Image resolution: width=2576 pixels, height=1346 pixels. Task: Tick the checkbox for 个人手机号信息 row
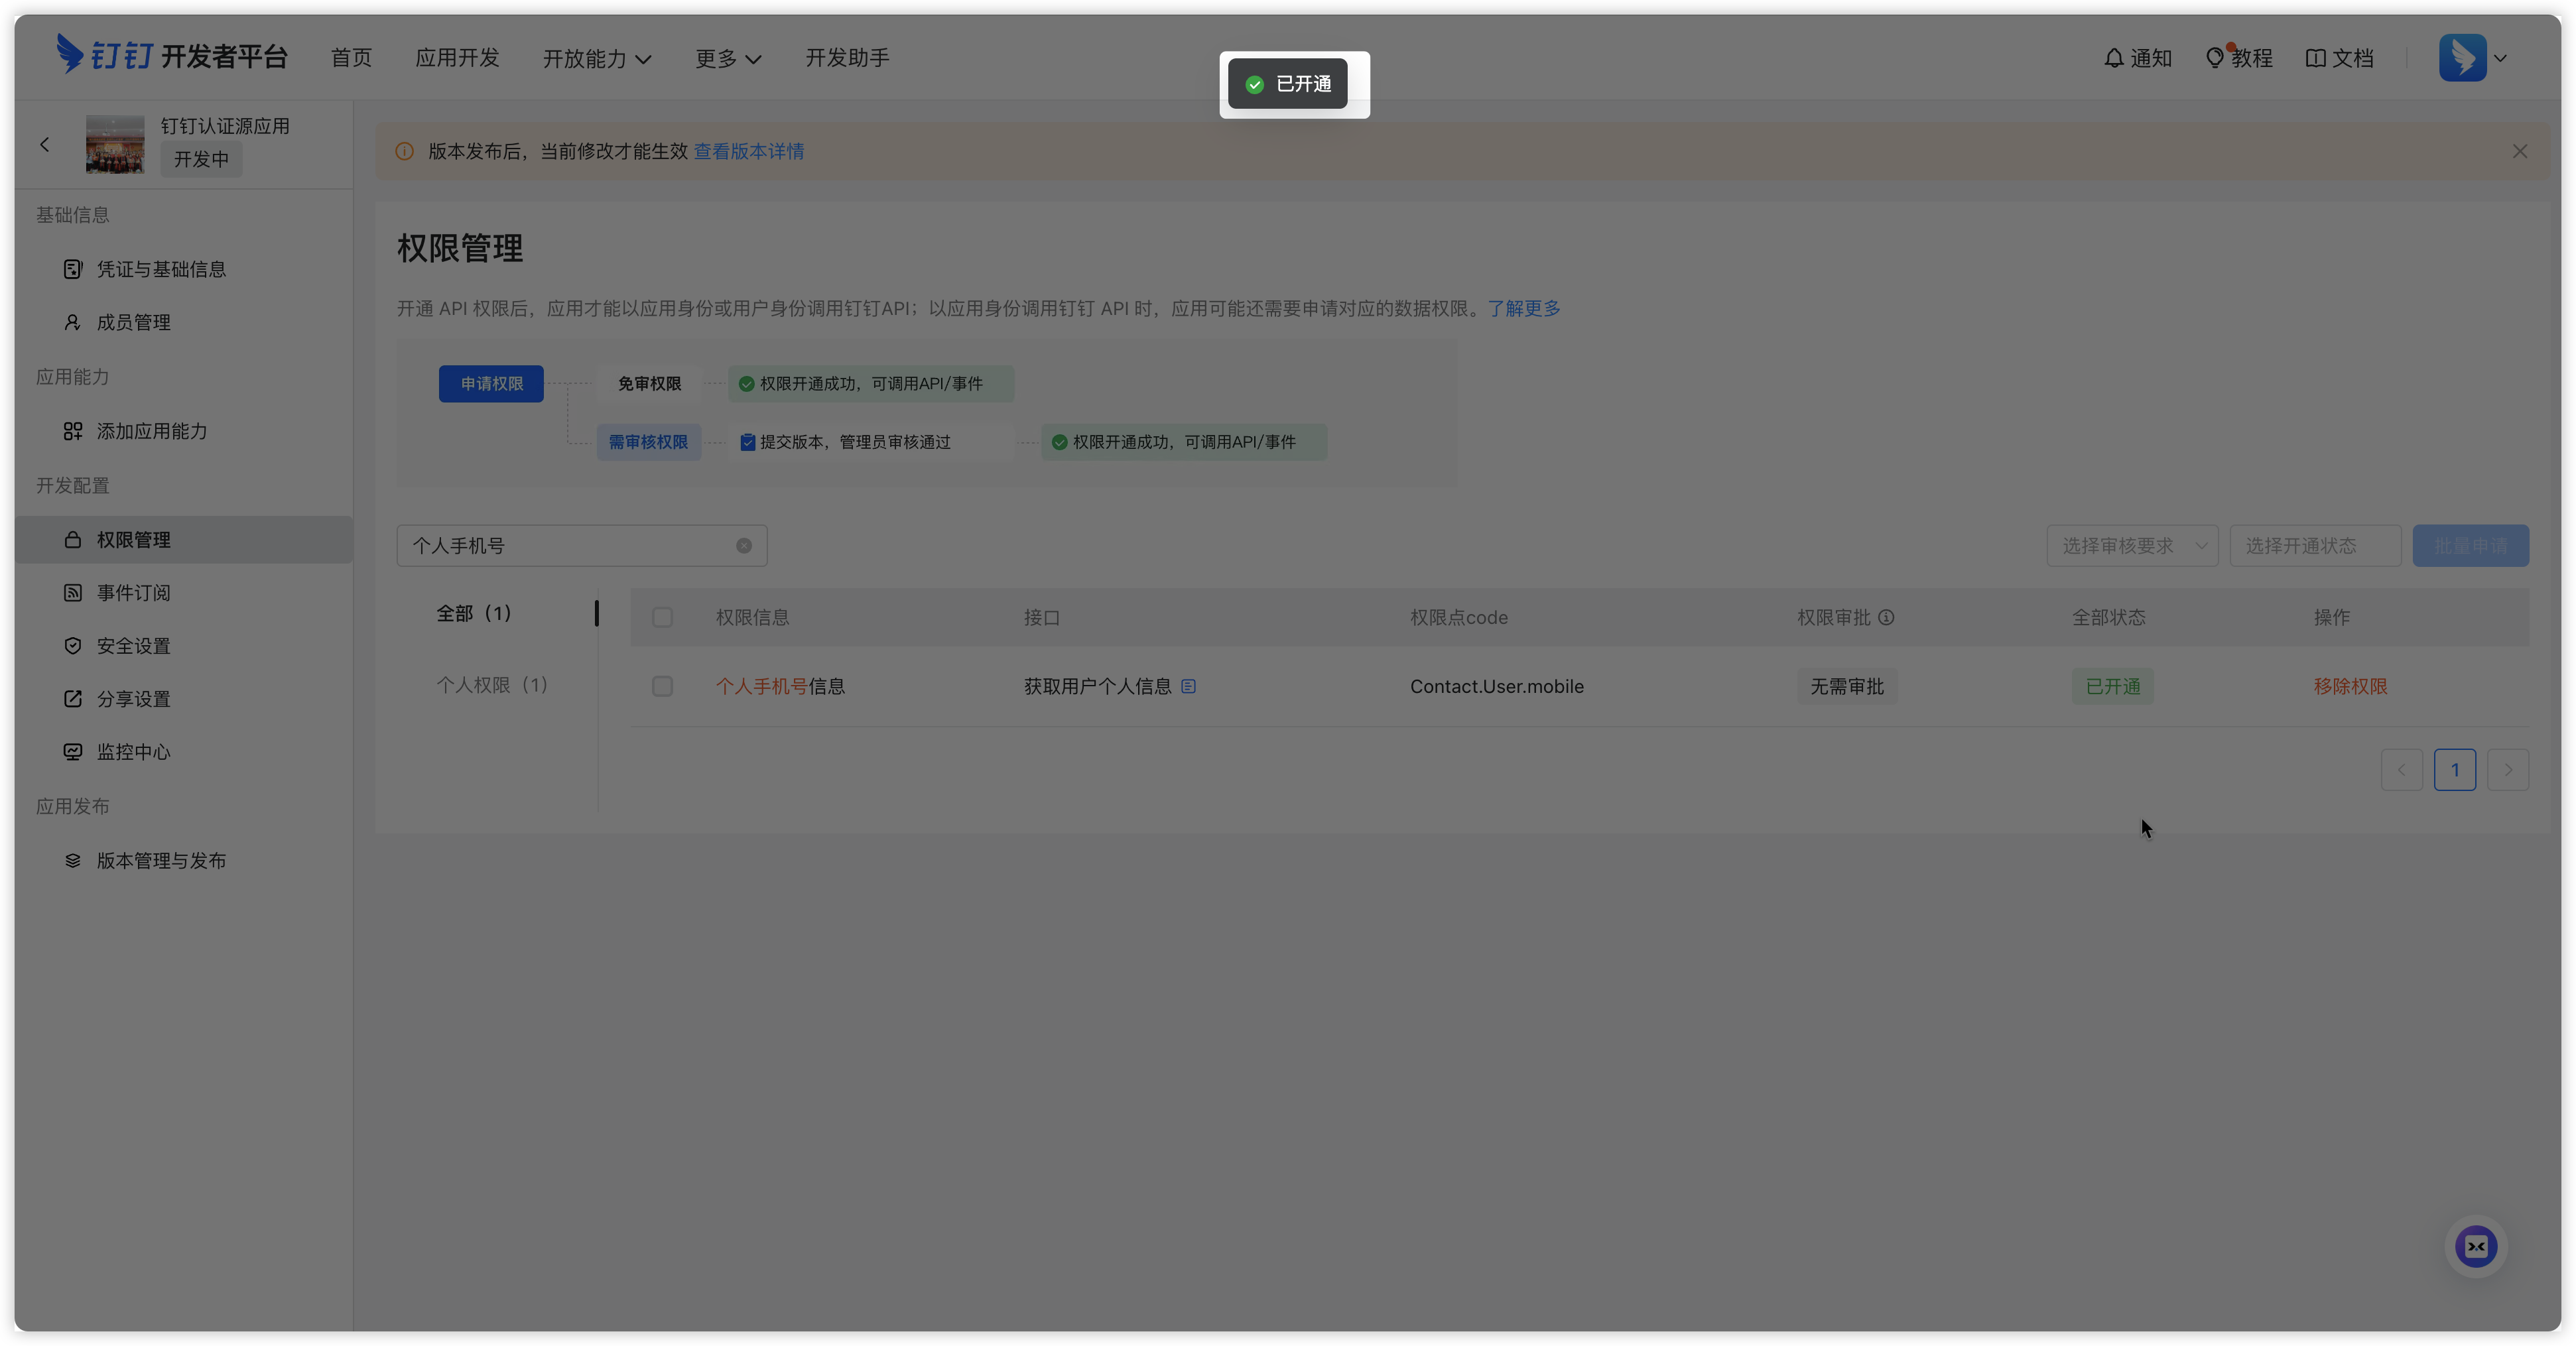pyautogui.click(x=662, y=686)
